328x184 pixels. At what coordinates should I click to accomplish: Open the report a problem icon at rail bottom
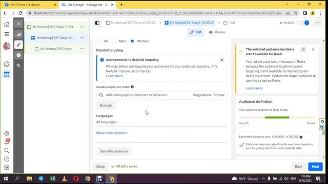pos(7,168)
